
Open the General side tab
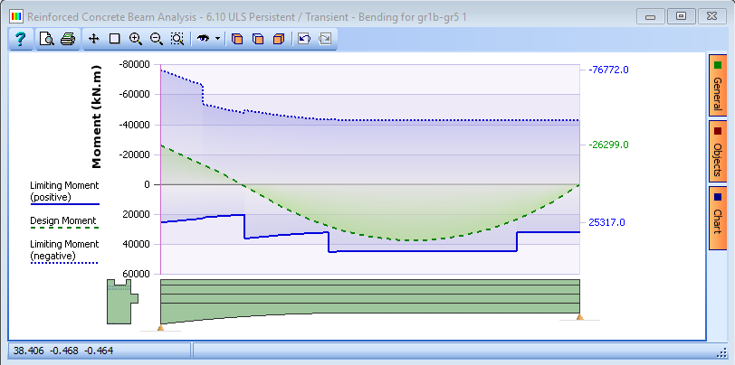(717, 85)
